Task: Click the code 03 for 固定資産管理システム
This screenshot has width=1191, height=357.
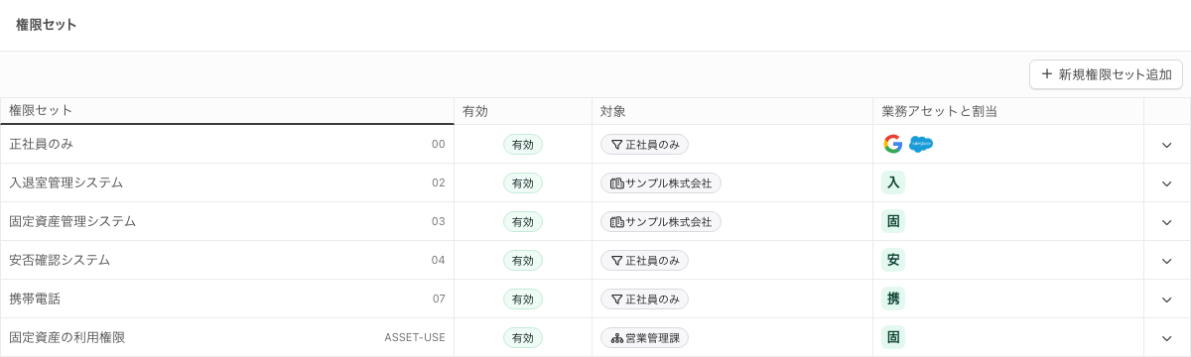Action: pyautogui.click(x=439, y=222)
